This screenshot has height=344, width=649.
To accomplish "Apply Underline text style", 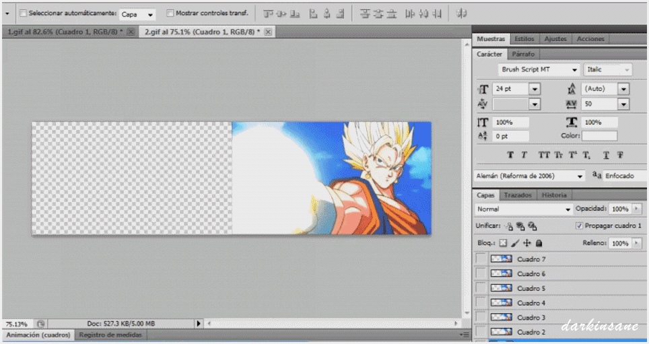I will 606,155.
